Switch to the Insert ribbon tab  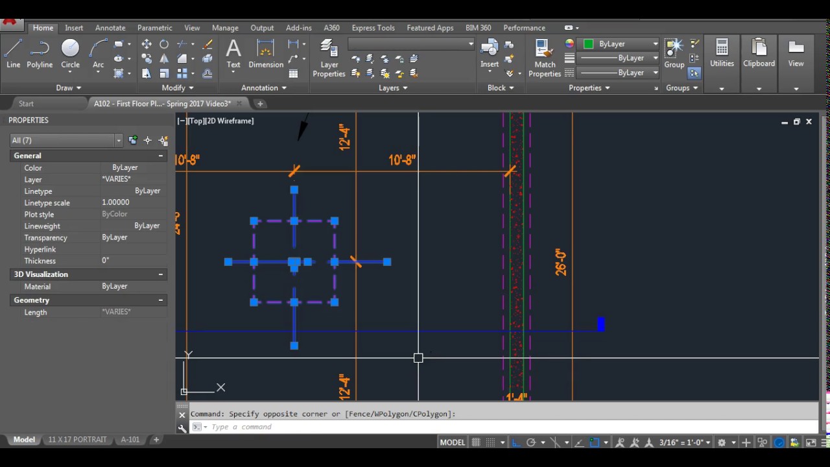click(x=74, y=28)
